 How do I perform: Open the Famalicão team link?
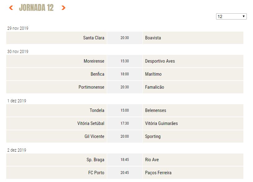[x=155, y=87]
